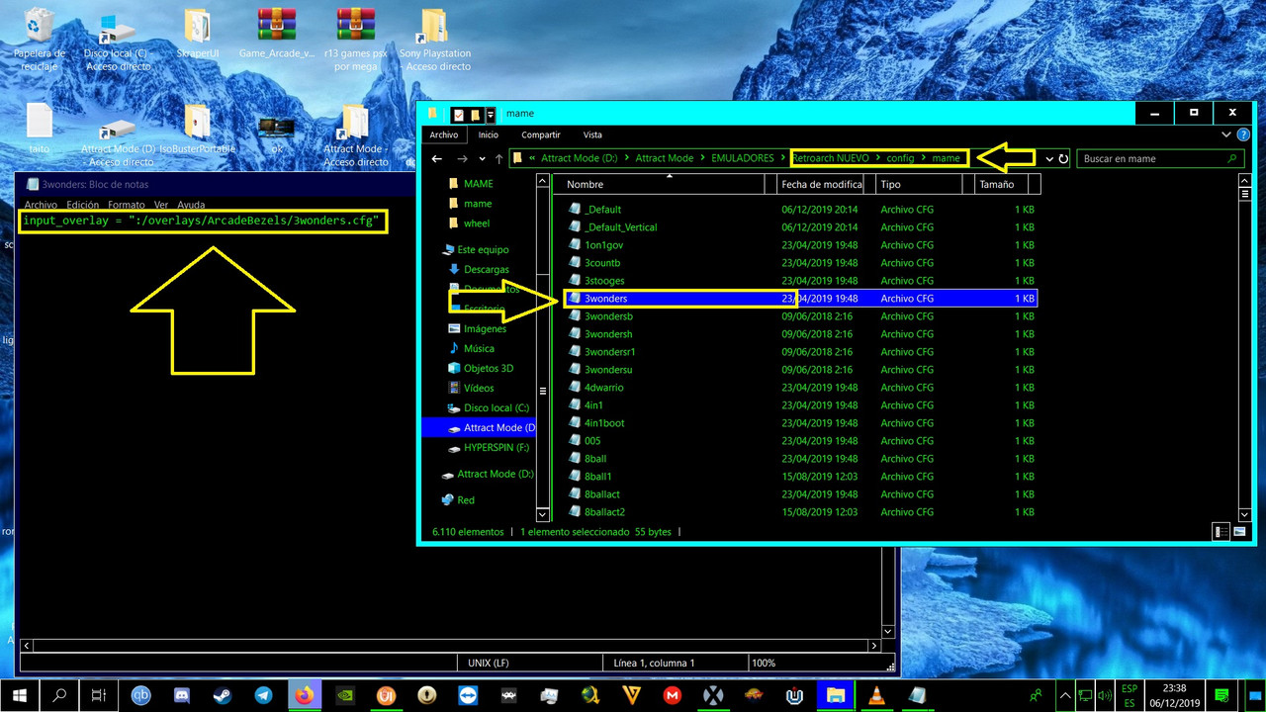Open Notepad's Edición menu
Image resolution: width=1266 pixels, height=712 pixels.
(x=83, y=205)
